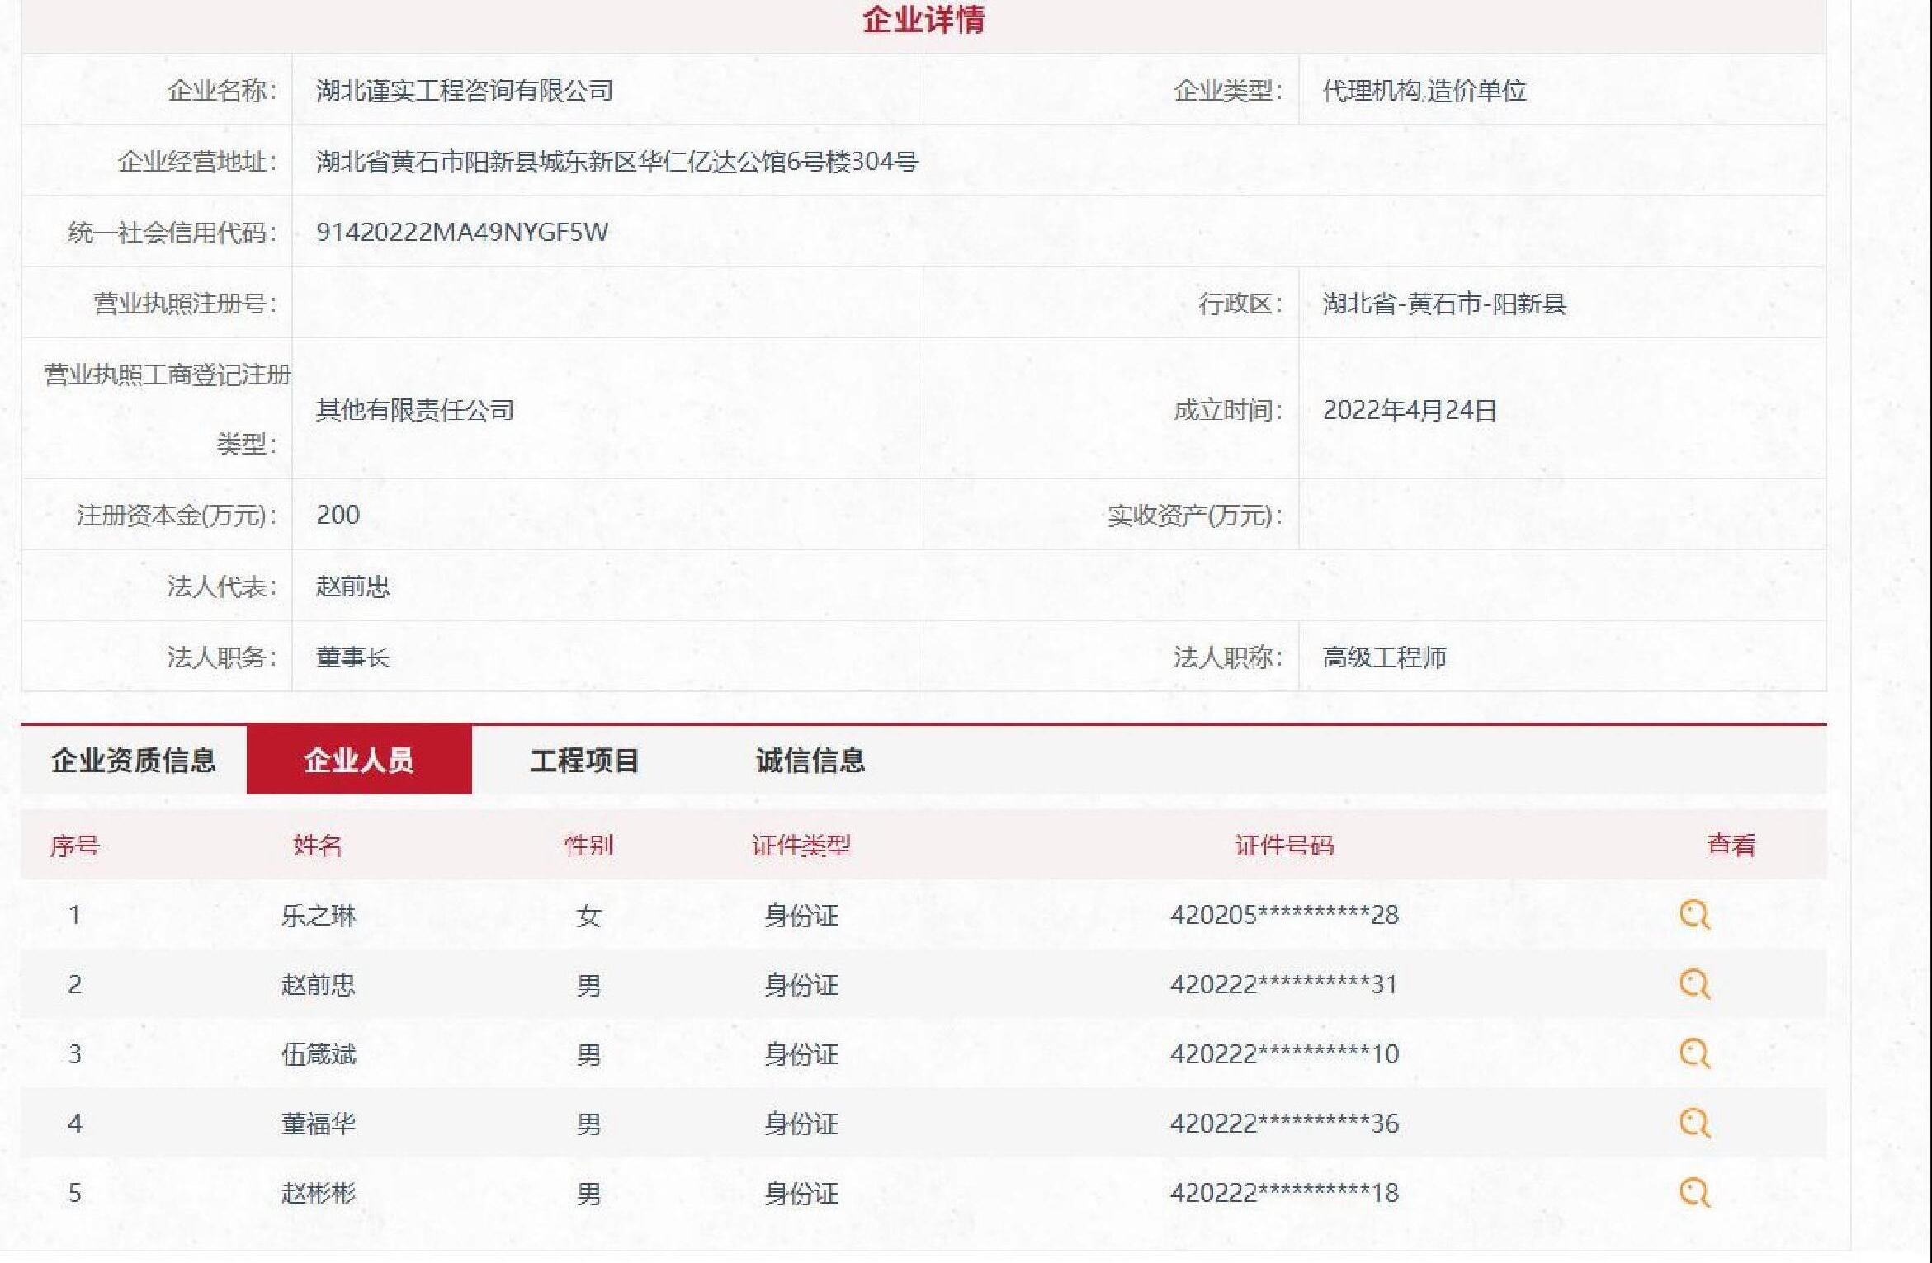Click company name 湖北谨实工程咨询有限公司
Image resolution: width=1932 pixels, height=1263 pixels.
[x=465, y=90]
